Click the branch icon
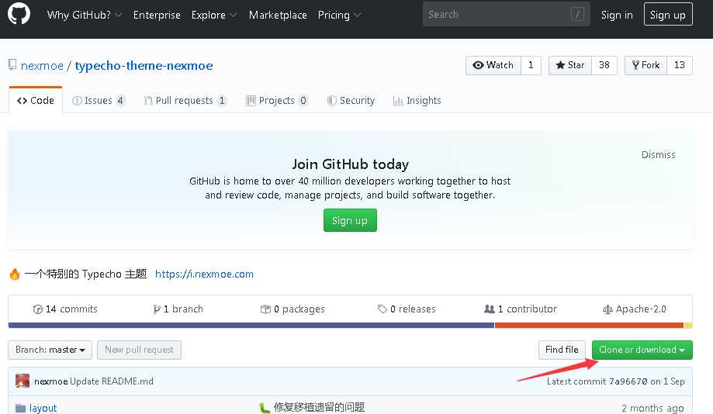Image resolution: width=713 pixels, height=414 pixels. coord(157,309)
